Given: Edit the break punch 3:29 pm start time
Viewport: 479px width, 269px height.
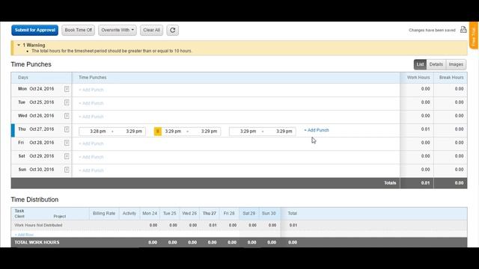Looking at the screenshot, I should 173,132.
